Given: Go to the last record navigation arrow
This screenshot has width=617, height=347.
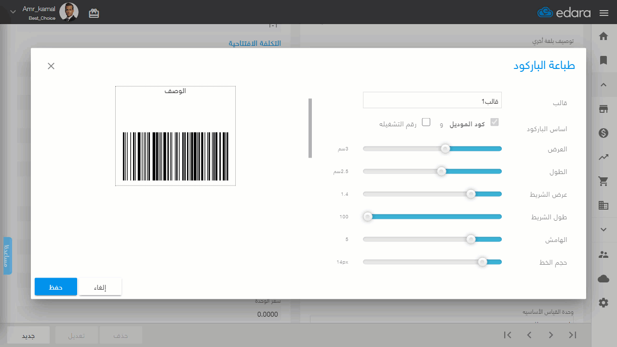Looking at the screenshot, I should [x=573, y=334].
